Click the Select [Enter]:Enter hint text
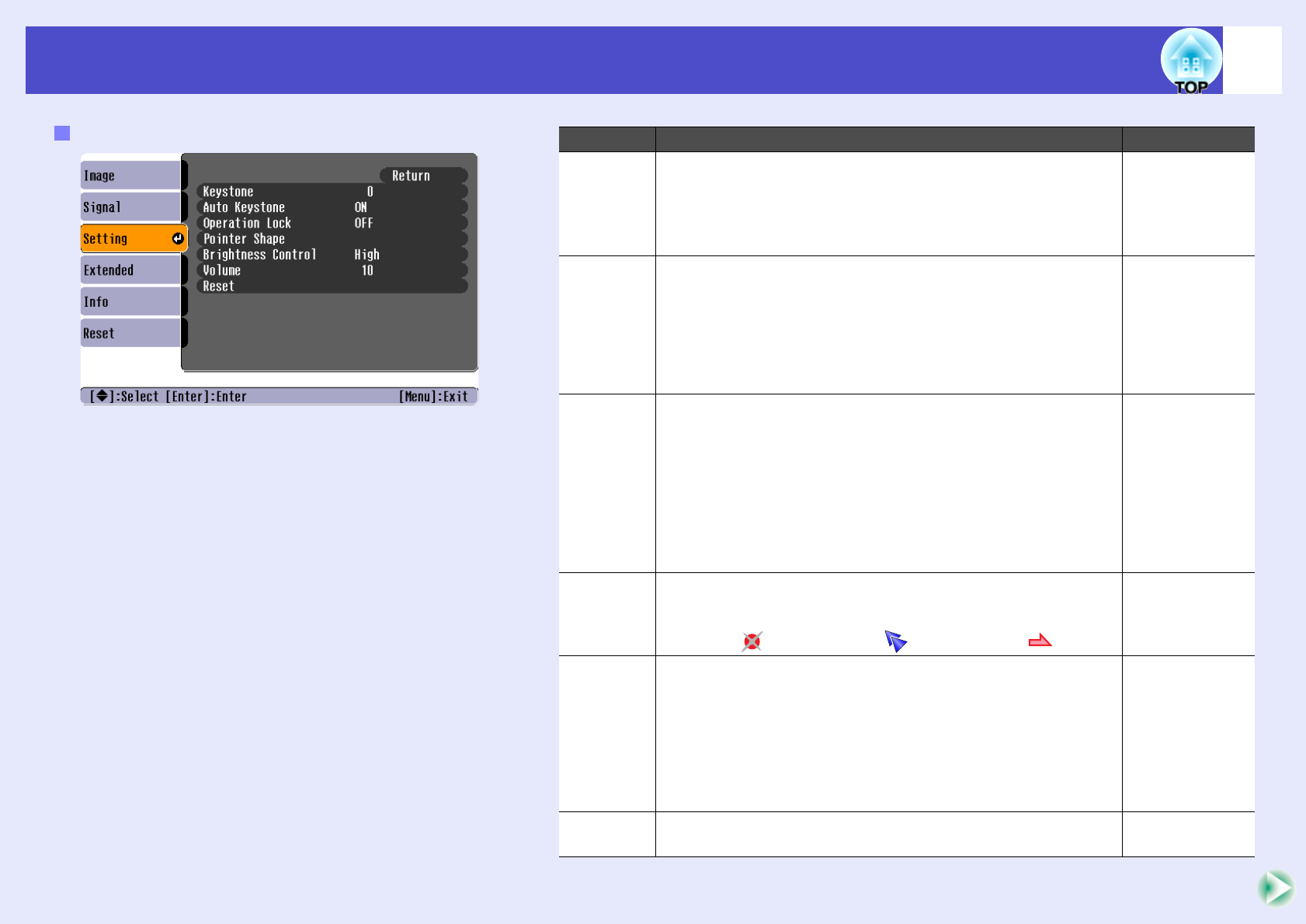 click(x=168, y=396)
